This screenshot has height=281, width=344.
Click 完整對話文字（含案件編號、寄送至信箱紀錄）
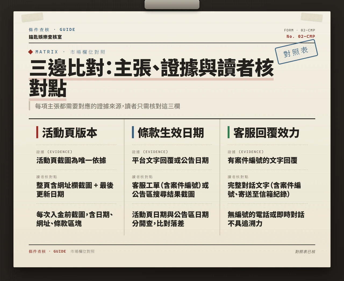(264, 190)
